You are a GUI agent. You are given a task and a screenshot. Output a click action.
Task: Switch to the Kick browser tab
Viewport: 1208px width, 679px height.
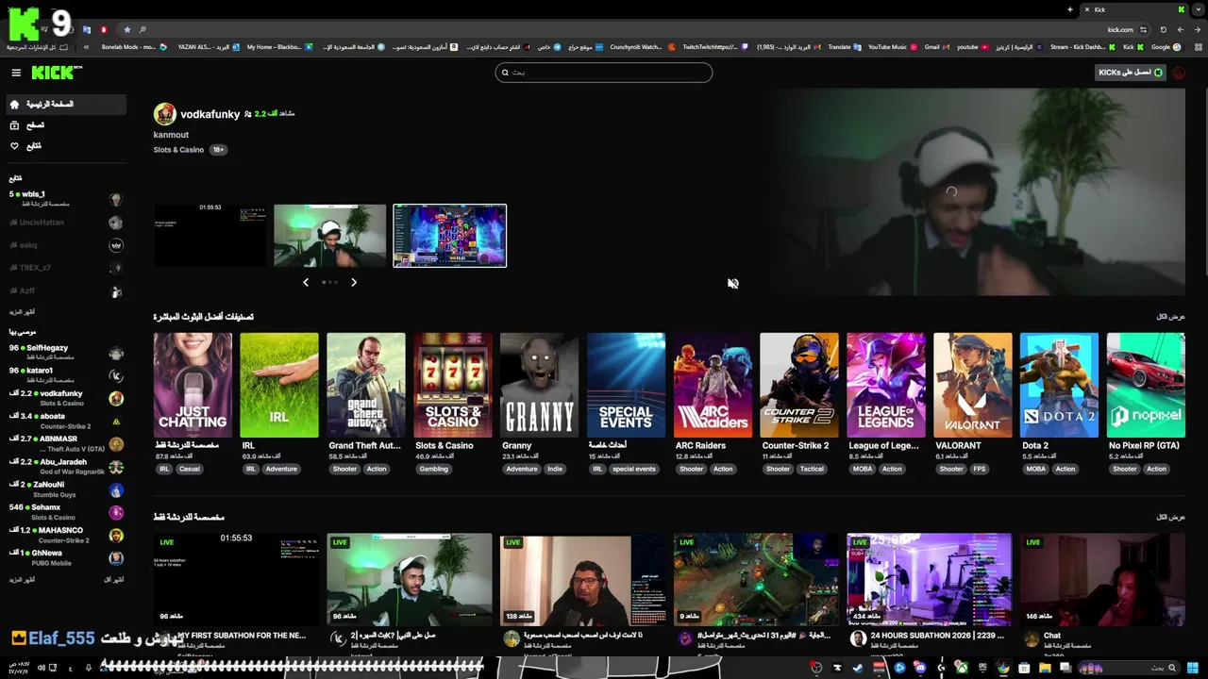tap(1133, 9)
